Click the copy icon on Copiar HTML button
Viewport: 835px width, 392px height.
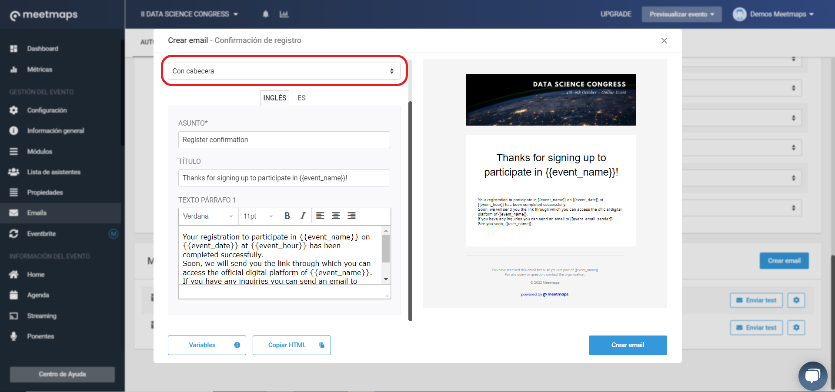tap(322, 345)
